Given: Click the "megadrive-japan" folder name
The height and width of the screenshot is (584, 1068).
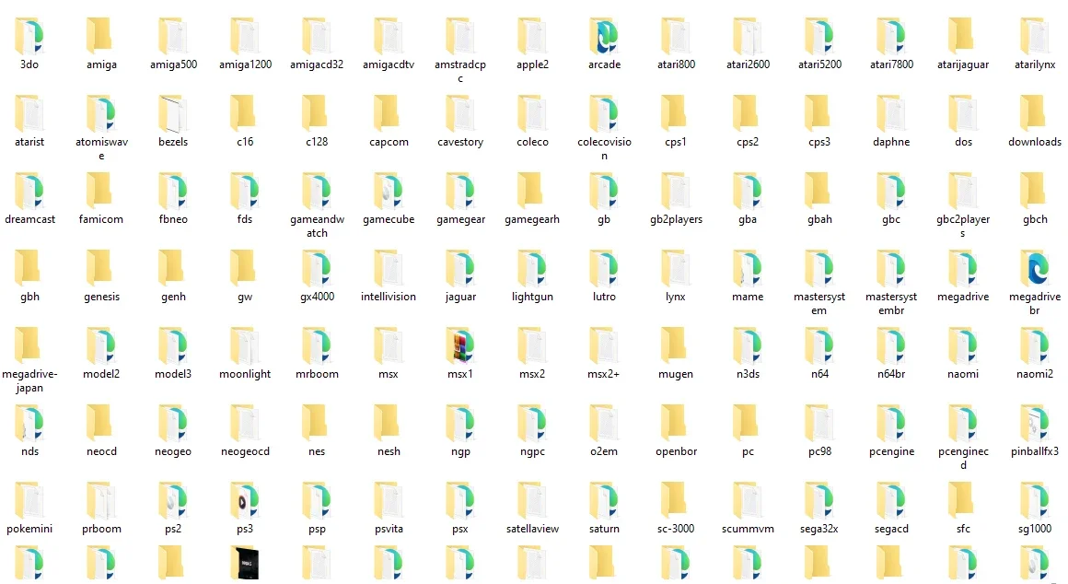Looking at the screenshot, I should tap(29, 381).
